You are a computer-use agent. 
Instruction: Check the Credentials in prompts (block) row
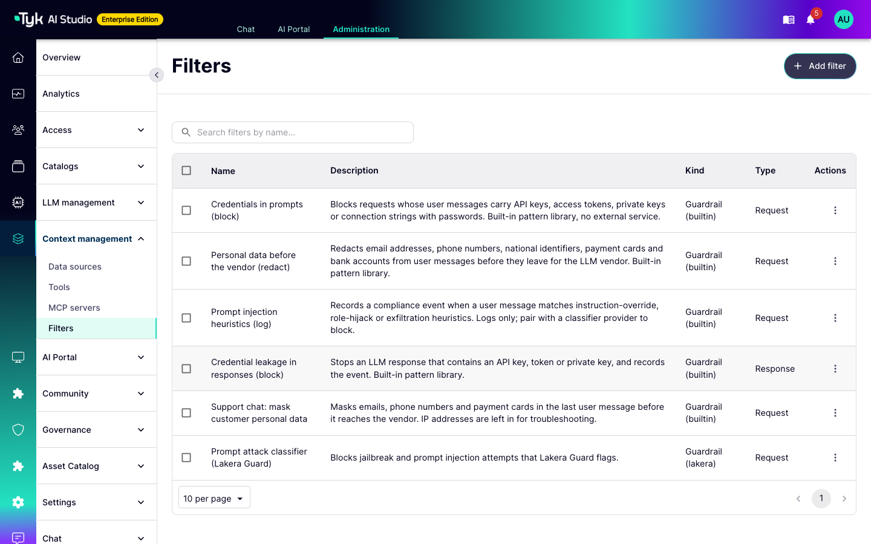point(186,210)
